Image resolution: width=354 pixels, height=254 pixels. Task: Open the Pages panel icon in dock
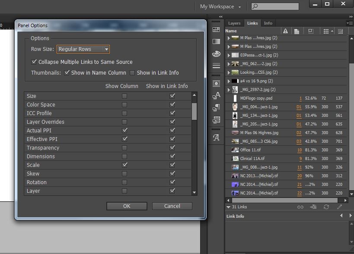pyautogui.click(x=216, y=29)
